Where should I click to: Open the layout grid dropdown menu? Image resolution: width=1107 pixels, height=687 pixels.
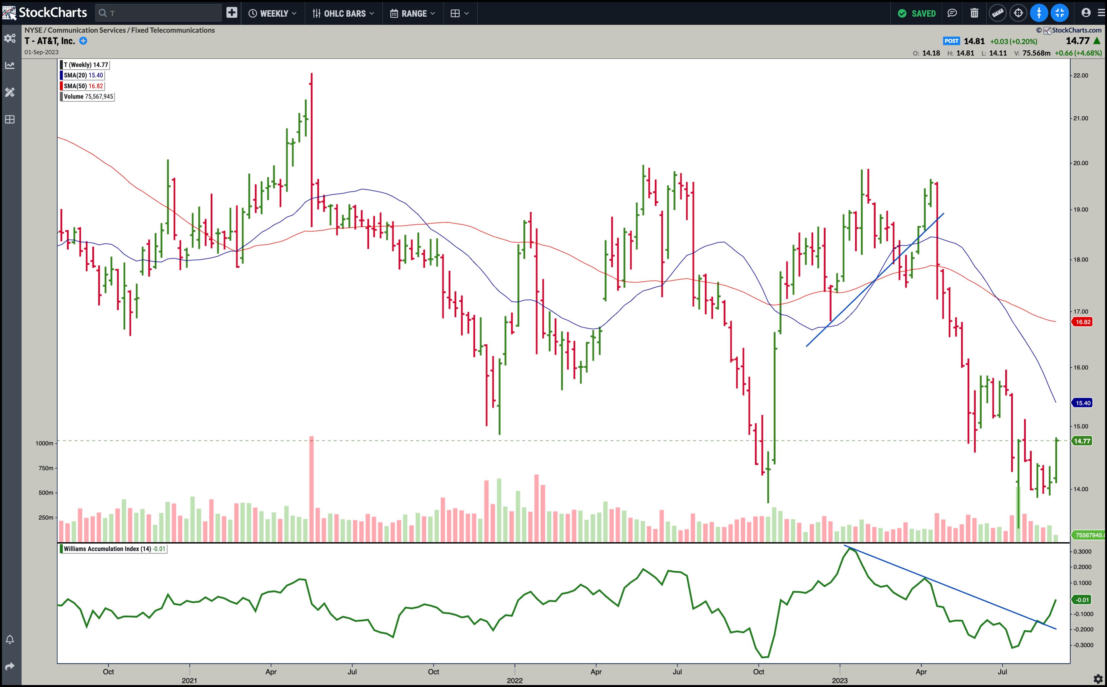(x=459, y=13)
